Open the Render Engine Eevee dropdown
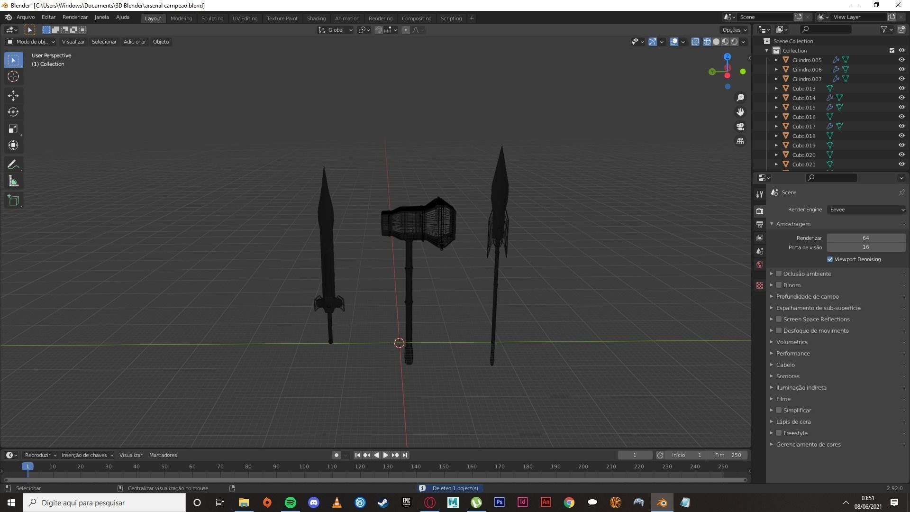This screenshot has height=512, width=910. click(866, 210)
